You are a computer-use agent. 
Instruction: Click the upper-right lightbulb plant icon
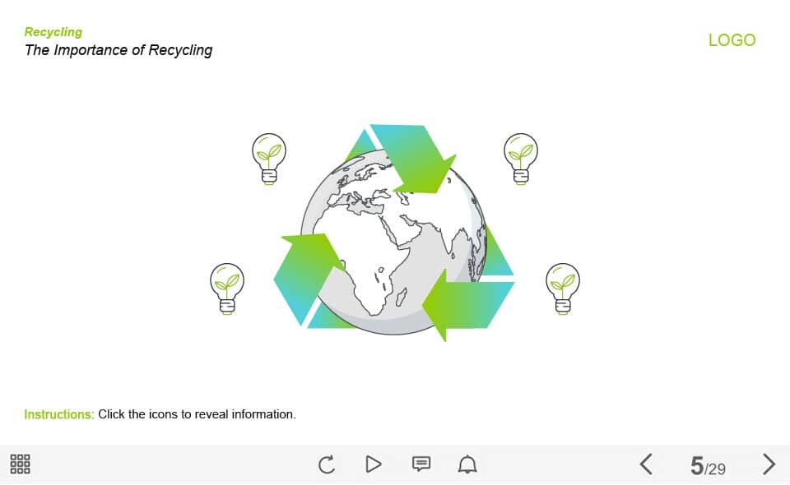point(521,159)
